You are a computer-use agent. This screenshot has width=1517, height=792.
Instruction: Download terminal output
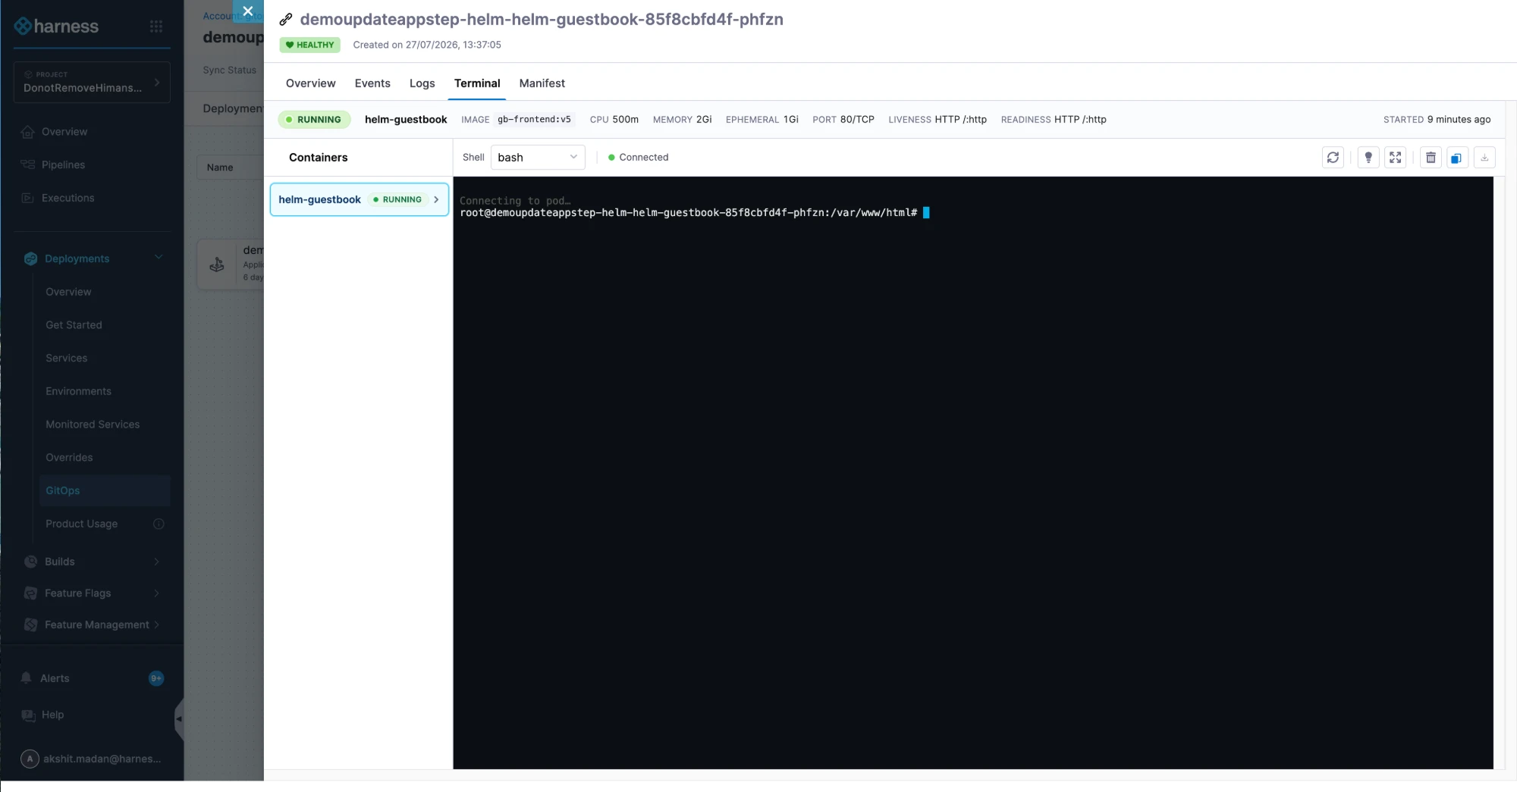coord(1484,158)
